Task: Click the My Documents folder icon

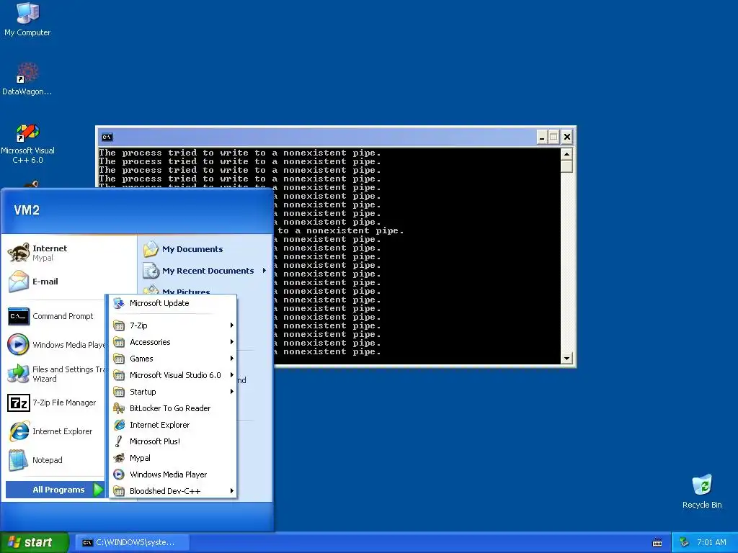Action: click(x=151, y=248)
